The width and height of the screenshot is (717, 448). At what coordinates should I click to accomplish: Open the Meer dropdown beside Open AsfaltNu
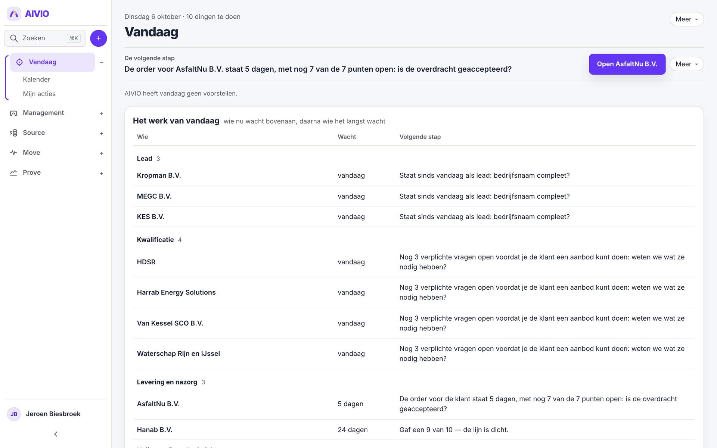(686, 64)
